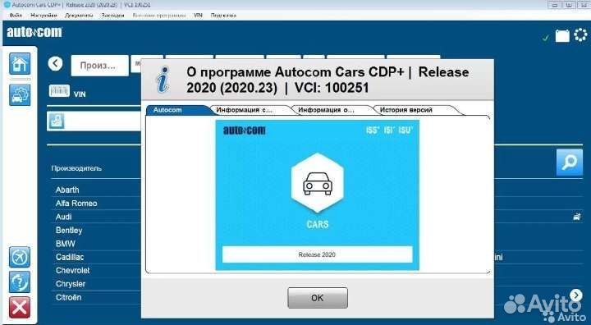The height and width of the screenshot is (325, 591).
Task: Open the Документы menu
Action: (79, 16)
